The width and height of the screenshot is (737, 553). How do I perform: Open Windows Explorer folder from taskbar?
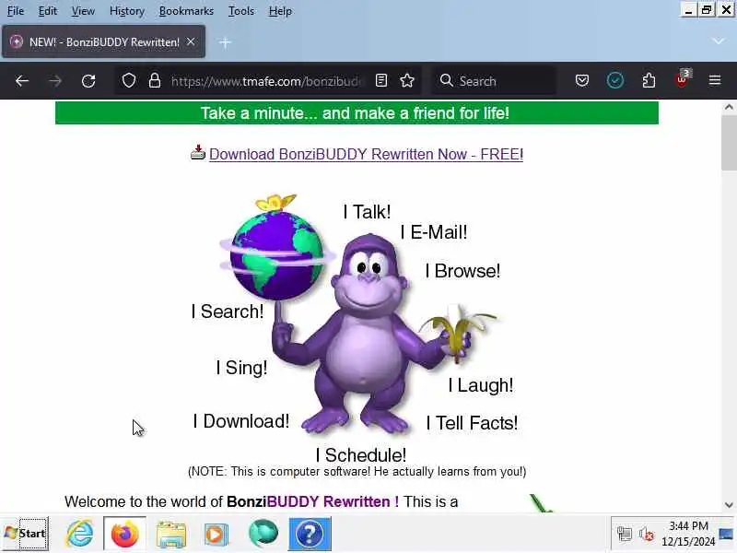[171, 535]
